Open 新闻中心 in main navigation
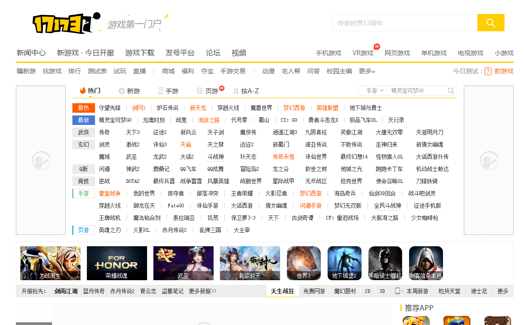 (31, 53)
